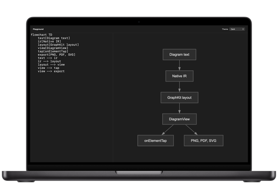Click the Playground title label

(38, 29)
